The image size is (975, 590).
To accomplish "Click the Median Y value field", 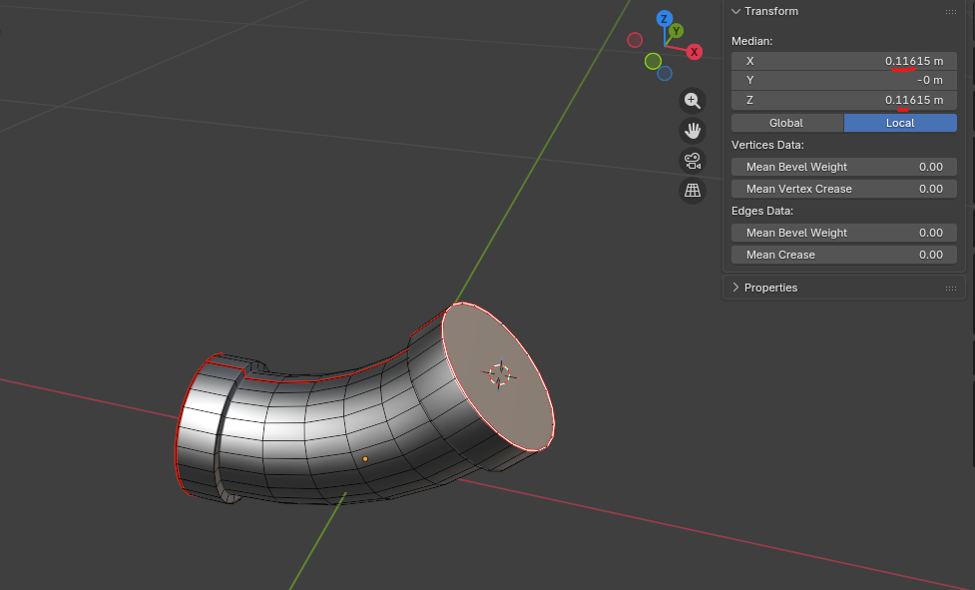I will (843, 80).
